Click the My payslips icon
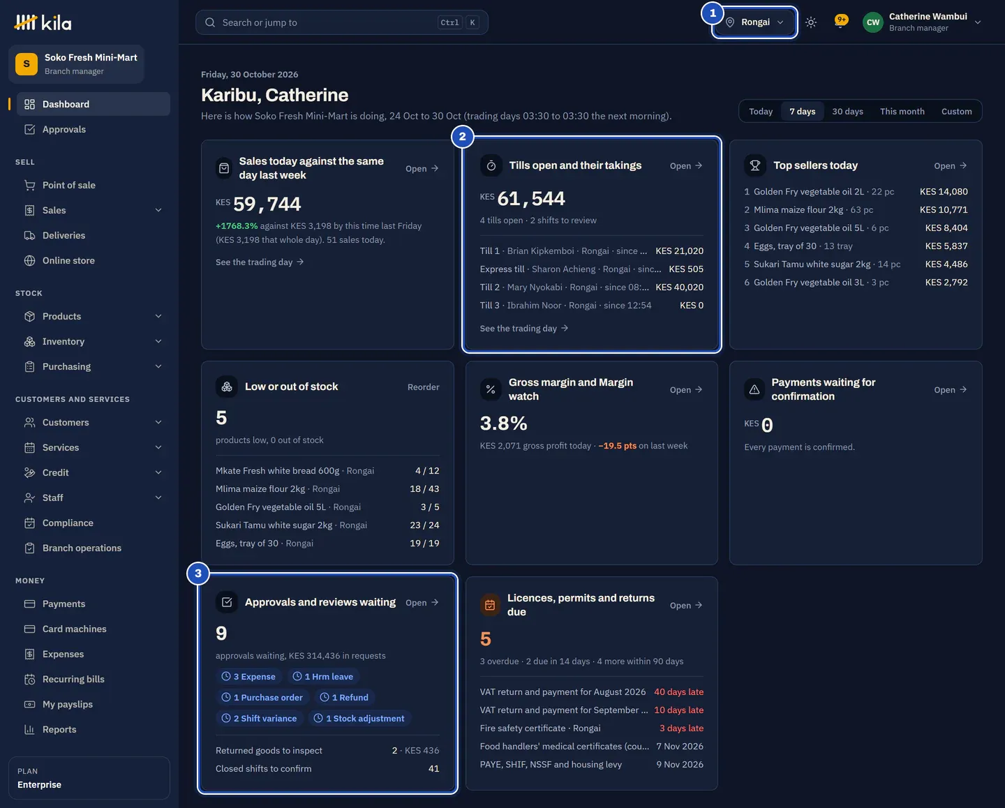 pos(29,704)
